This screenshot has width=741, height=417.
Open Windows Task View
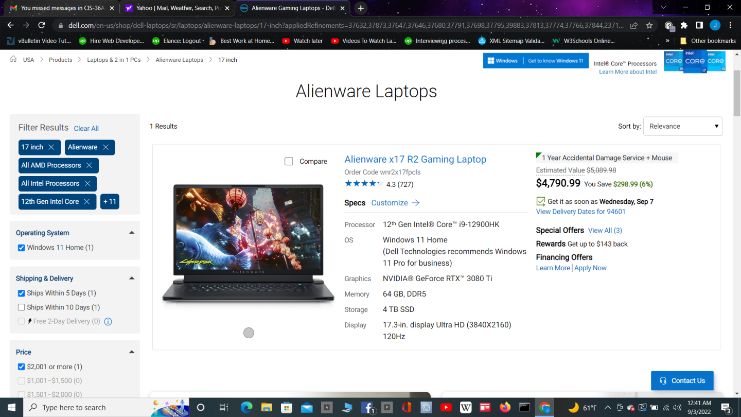[x=223, y=407]
